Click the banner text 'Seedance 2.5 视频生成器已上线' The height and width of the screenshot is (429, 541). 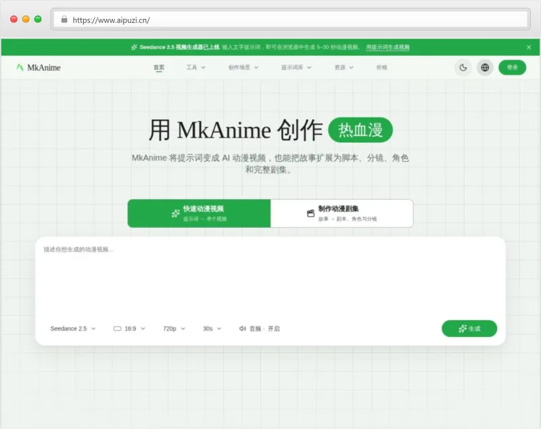(x=179, y=47)
